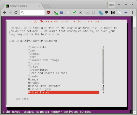The height and width of the screenshot is (115, 137).
Task: Click the browser back arrow
Action: point(5,13)
